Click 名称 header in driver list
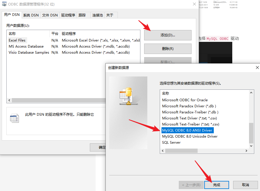 tap(166, 93)
